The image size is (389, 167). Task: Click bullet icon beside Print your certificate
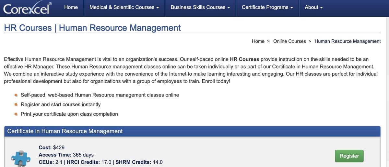tap(16, 114)
